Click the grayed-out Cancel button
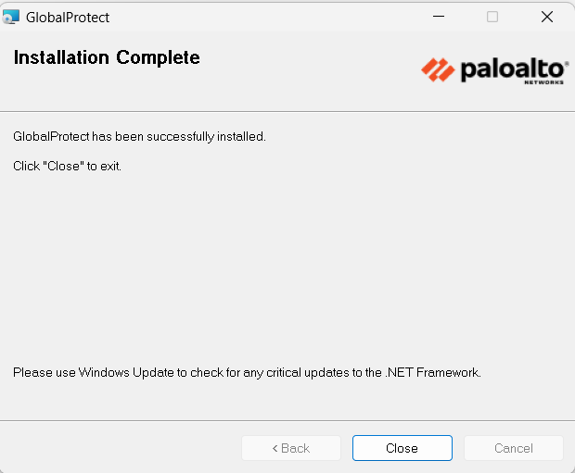 513,448
